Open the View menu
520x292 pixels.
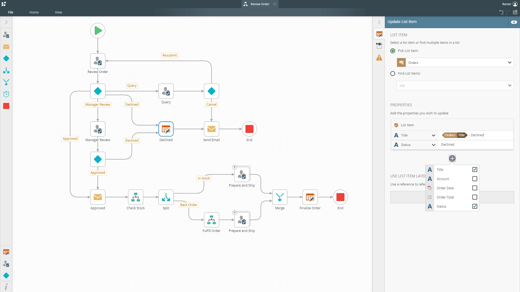click(x=58, y=12)
